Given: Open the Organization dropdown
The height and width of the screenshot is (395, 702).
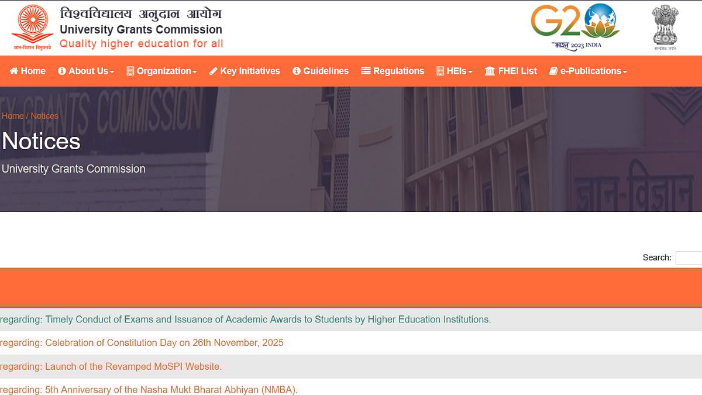Looking at the screenshot, I should pyautogui.click(x=162, y=71).
